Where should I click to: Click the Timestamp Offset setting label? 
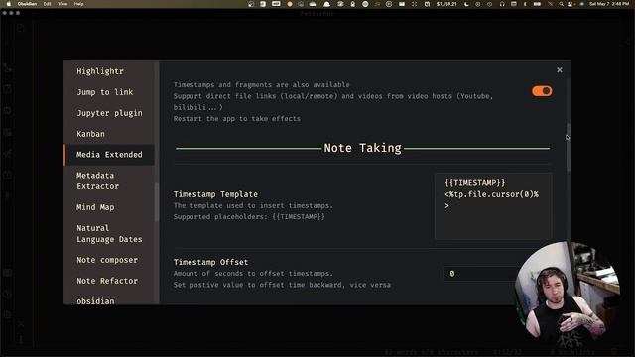(210, 262)
